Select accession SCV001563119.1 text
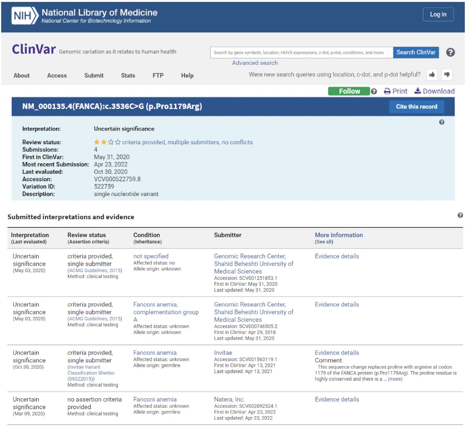 (x=258, y=360)
